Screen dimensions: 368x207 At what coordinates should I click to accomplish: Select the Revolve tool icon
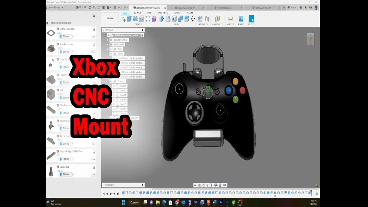[135, 19]
